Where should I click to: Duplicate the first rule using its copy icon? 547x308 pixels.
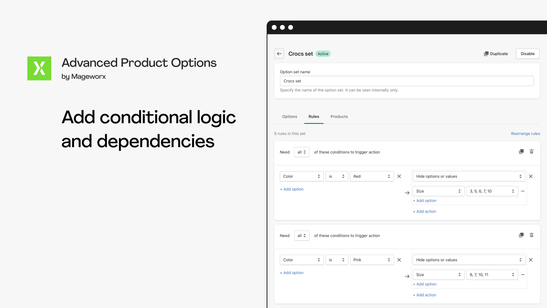tap(521, 152)
